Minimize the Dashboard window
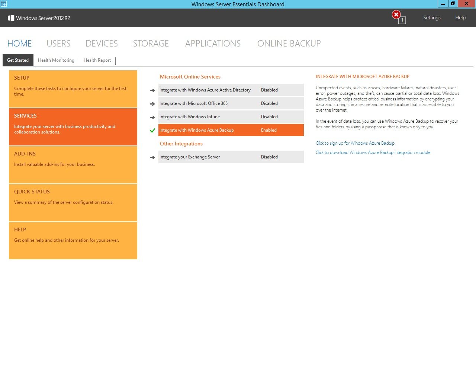The image size is (476, 366). click(443, 4)
